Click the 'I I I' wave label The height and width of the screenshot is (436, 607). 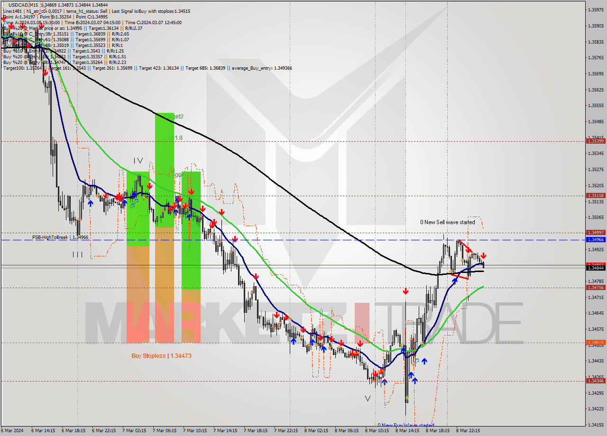(77, 254)
